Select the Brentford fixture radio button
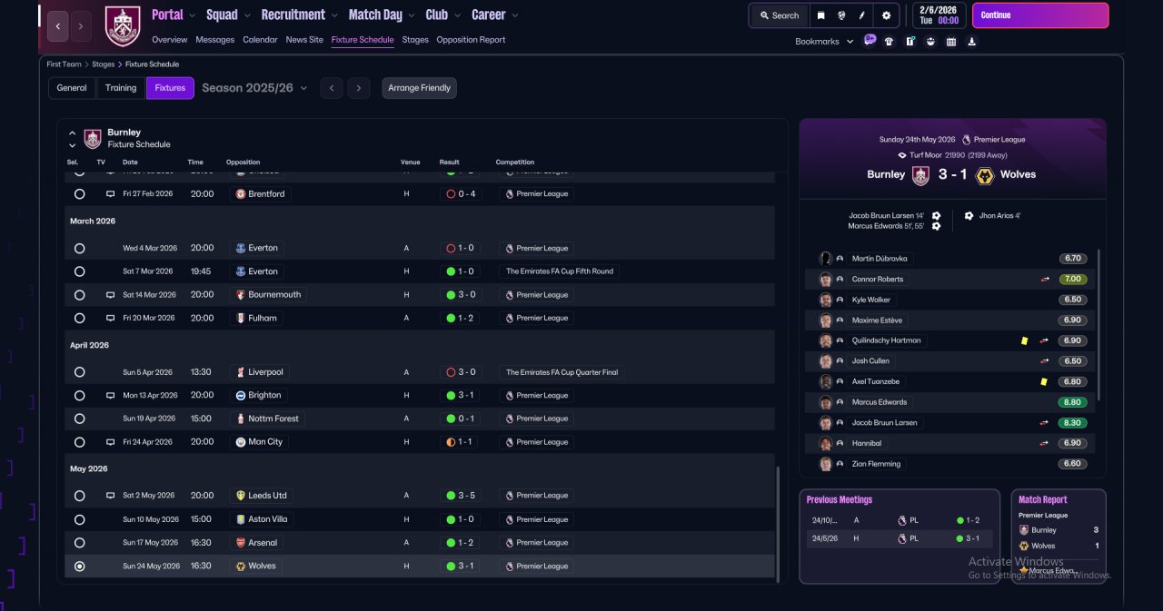 pos(79,194)
